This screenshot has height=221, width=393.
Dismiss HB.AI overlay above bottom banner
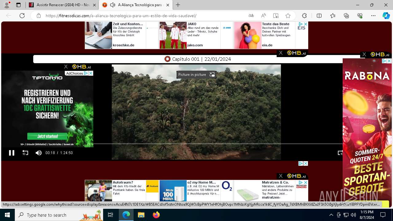pyautogui.click(x=281, y=176)
